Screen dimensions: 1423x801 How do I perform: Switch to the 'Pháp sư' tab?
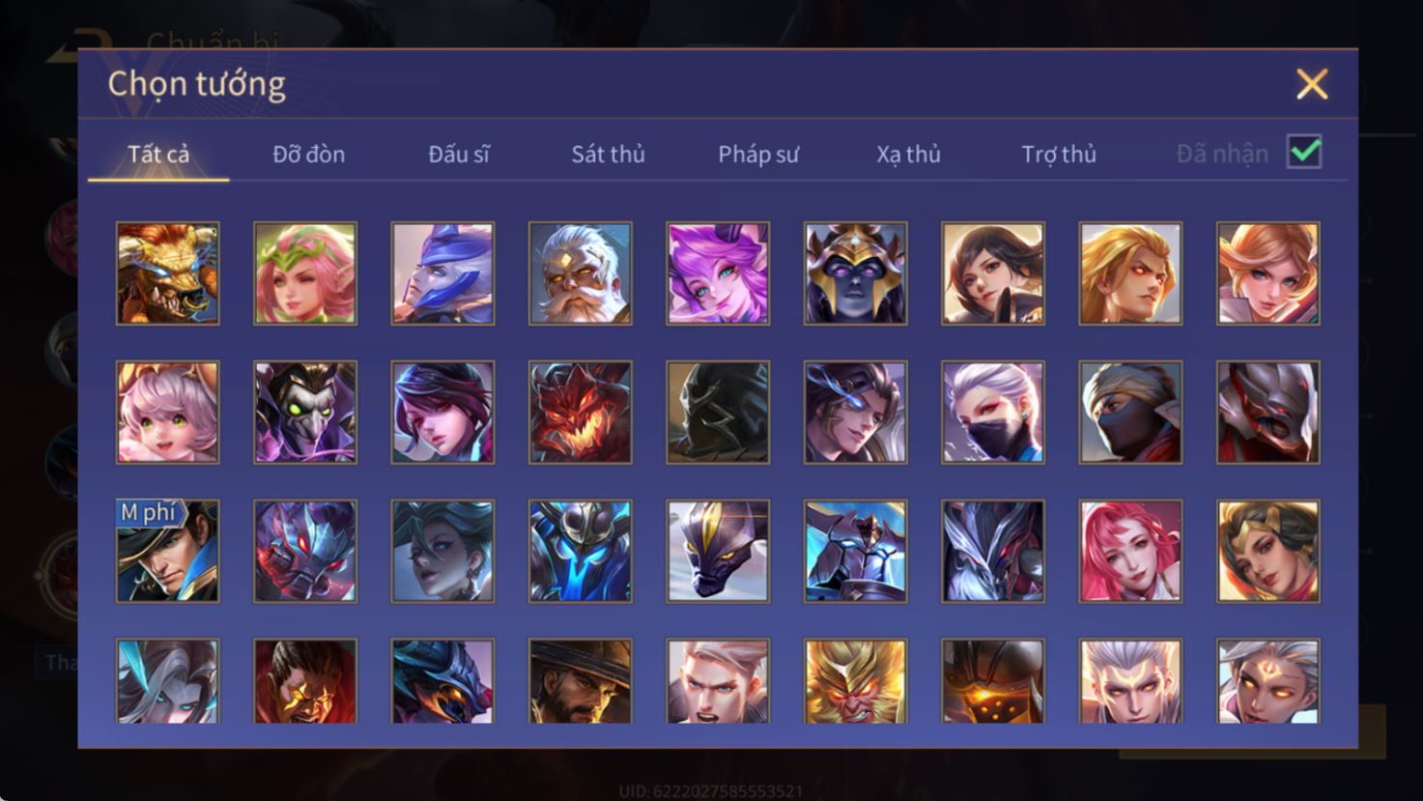(758, 155)
